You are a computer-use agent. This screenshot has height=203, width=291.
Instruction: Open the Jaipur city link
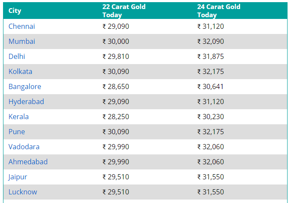click(x=18, y=177)
